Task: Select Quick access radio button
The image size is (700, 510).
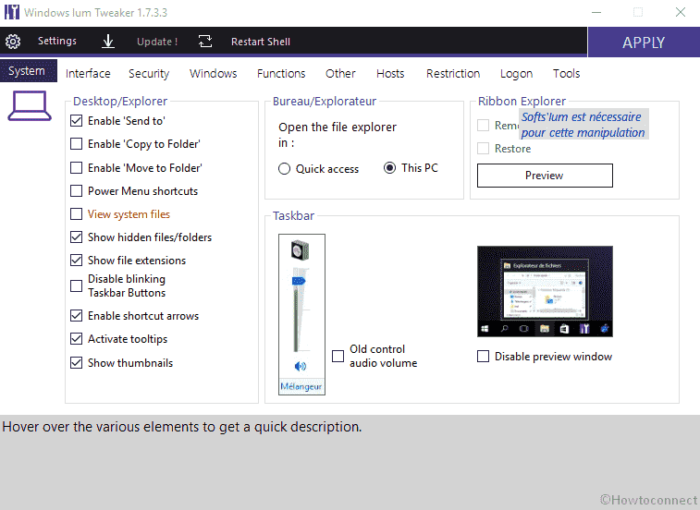Action: [285, 169]
